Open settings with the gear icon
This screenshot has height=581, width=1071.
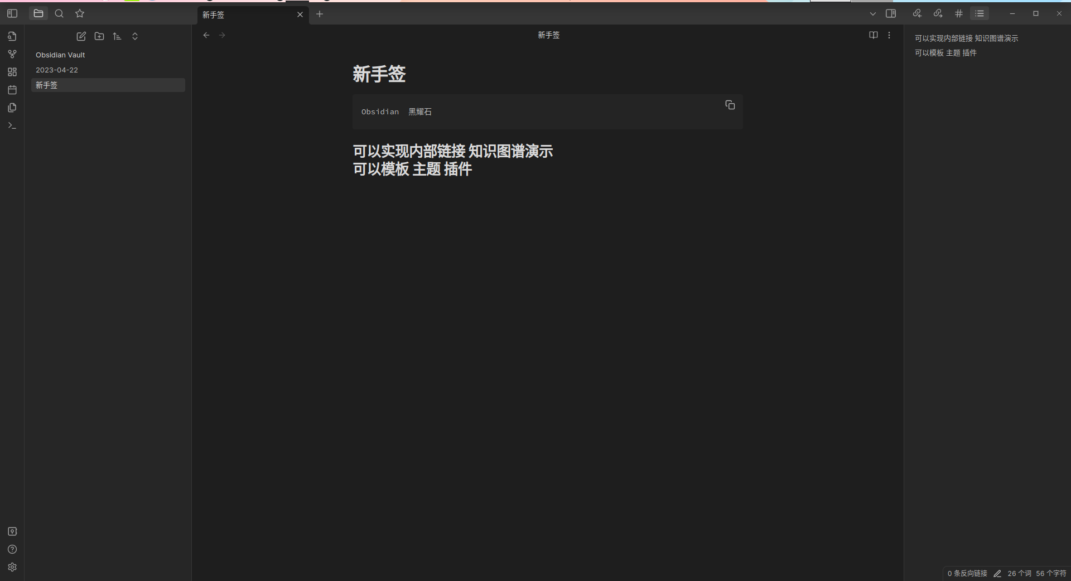[12, 568]
